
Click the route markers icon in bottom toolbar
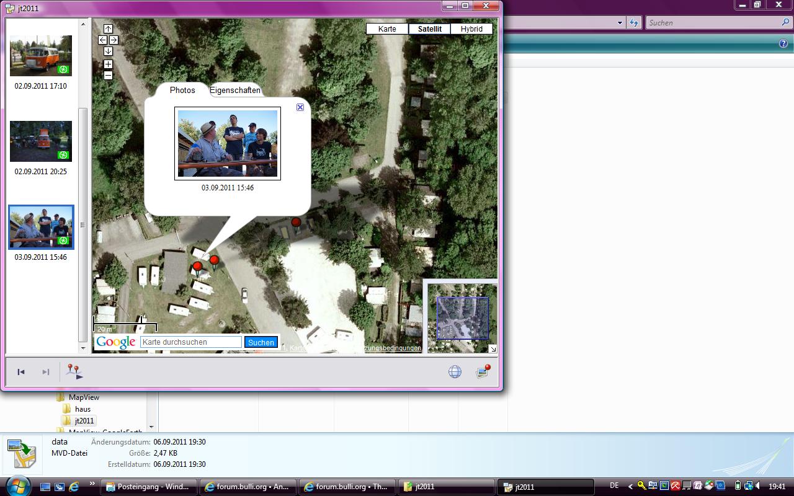74,372
